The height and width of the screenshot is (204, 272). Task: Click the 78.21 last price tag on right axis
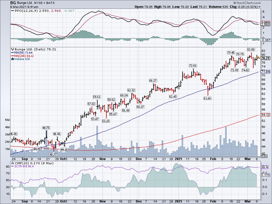coord(265,58)
